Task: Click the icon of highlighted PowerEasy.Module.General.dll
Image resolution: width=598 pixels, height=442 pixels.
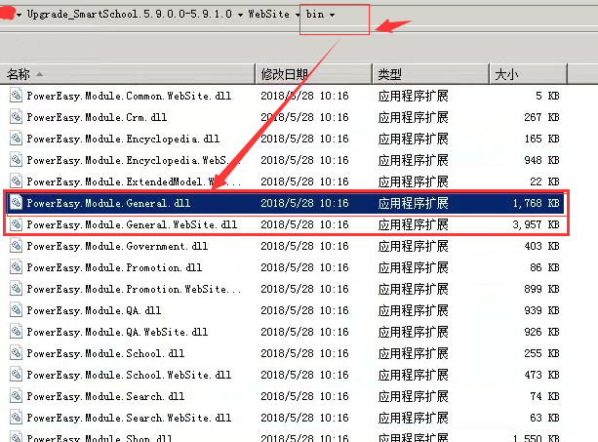Action: point(16,203)
